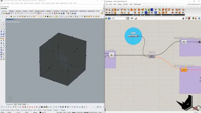This screenshot has height=113, width=201.
Task: Click the clock-shaped icon on Grasshopper's canvas toolbar
Action: [186, 18]
